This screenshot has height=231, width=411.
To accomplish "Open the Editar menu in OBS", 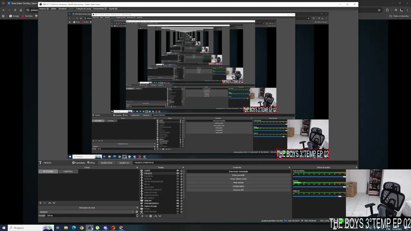I will pyautogui.click(x=54, y=9).
